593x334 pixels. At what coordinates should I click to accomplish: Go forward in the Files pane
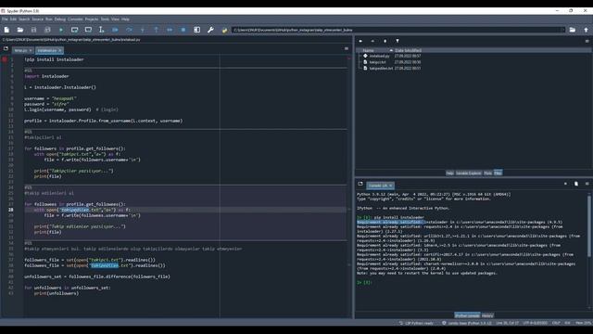[x=372, y=41]
